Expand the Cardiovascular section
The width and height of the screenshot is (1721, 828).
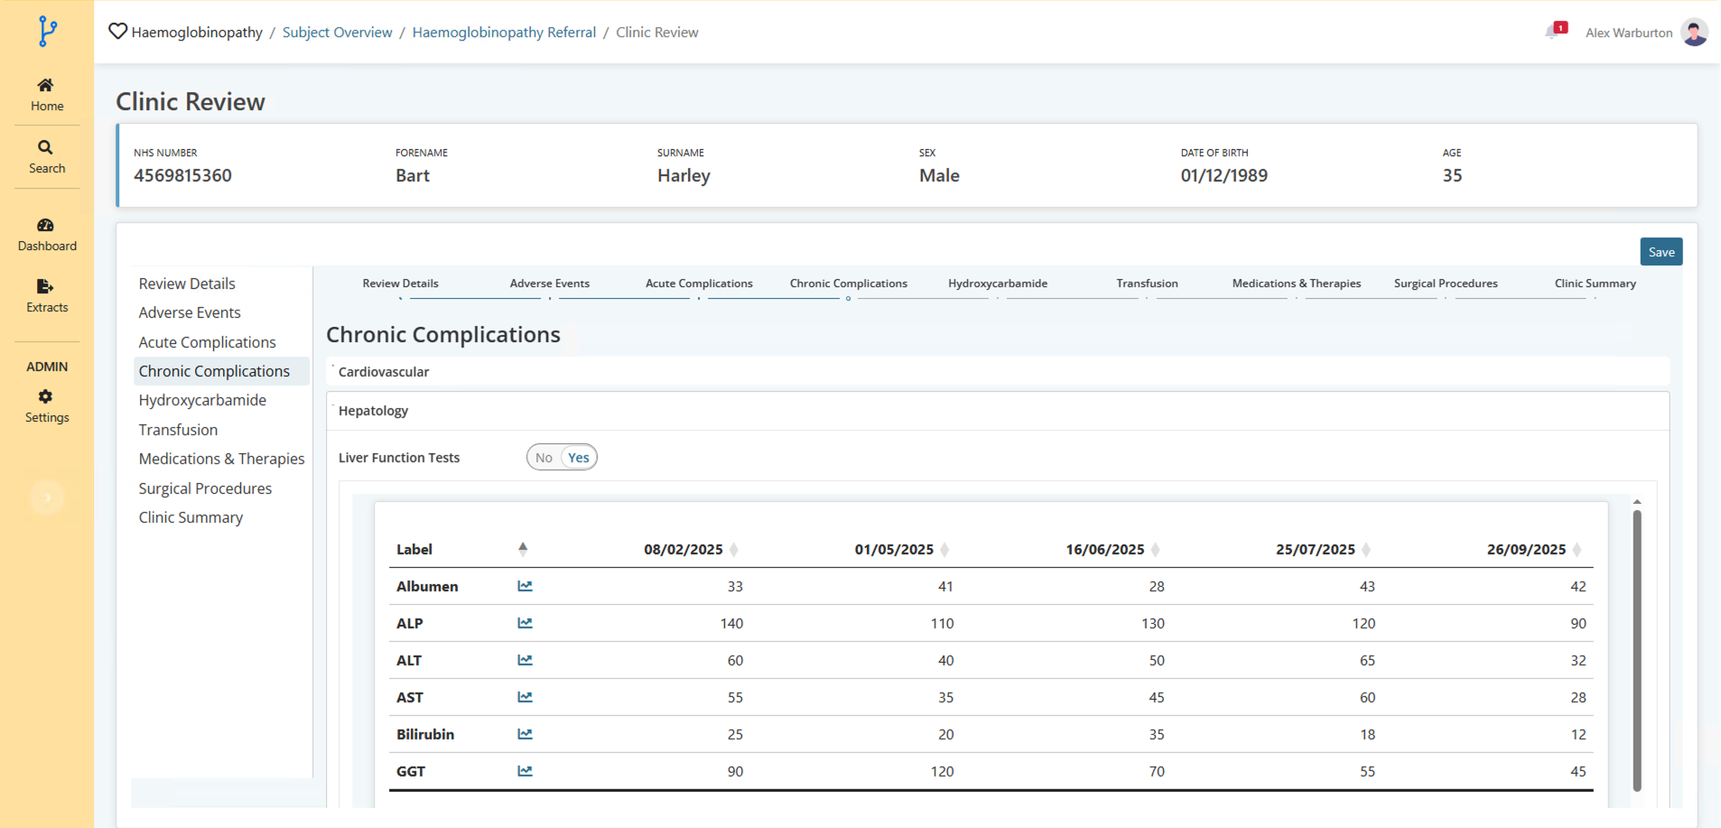coord(384,372)
